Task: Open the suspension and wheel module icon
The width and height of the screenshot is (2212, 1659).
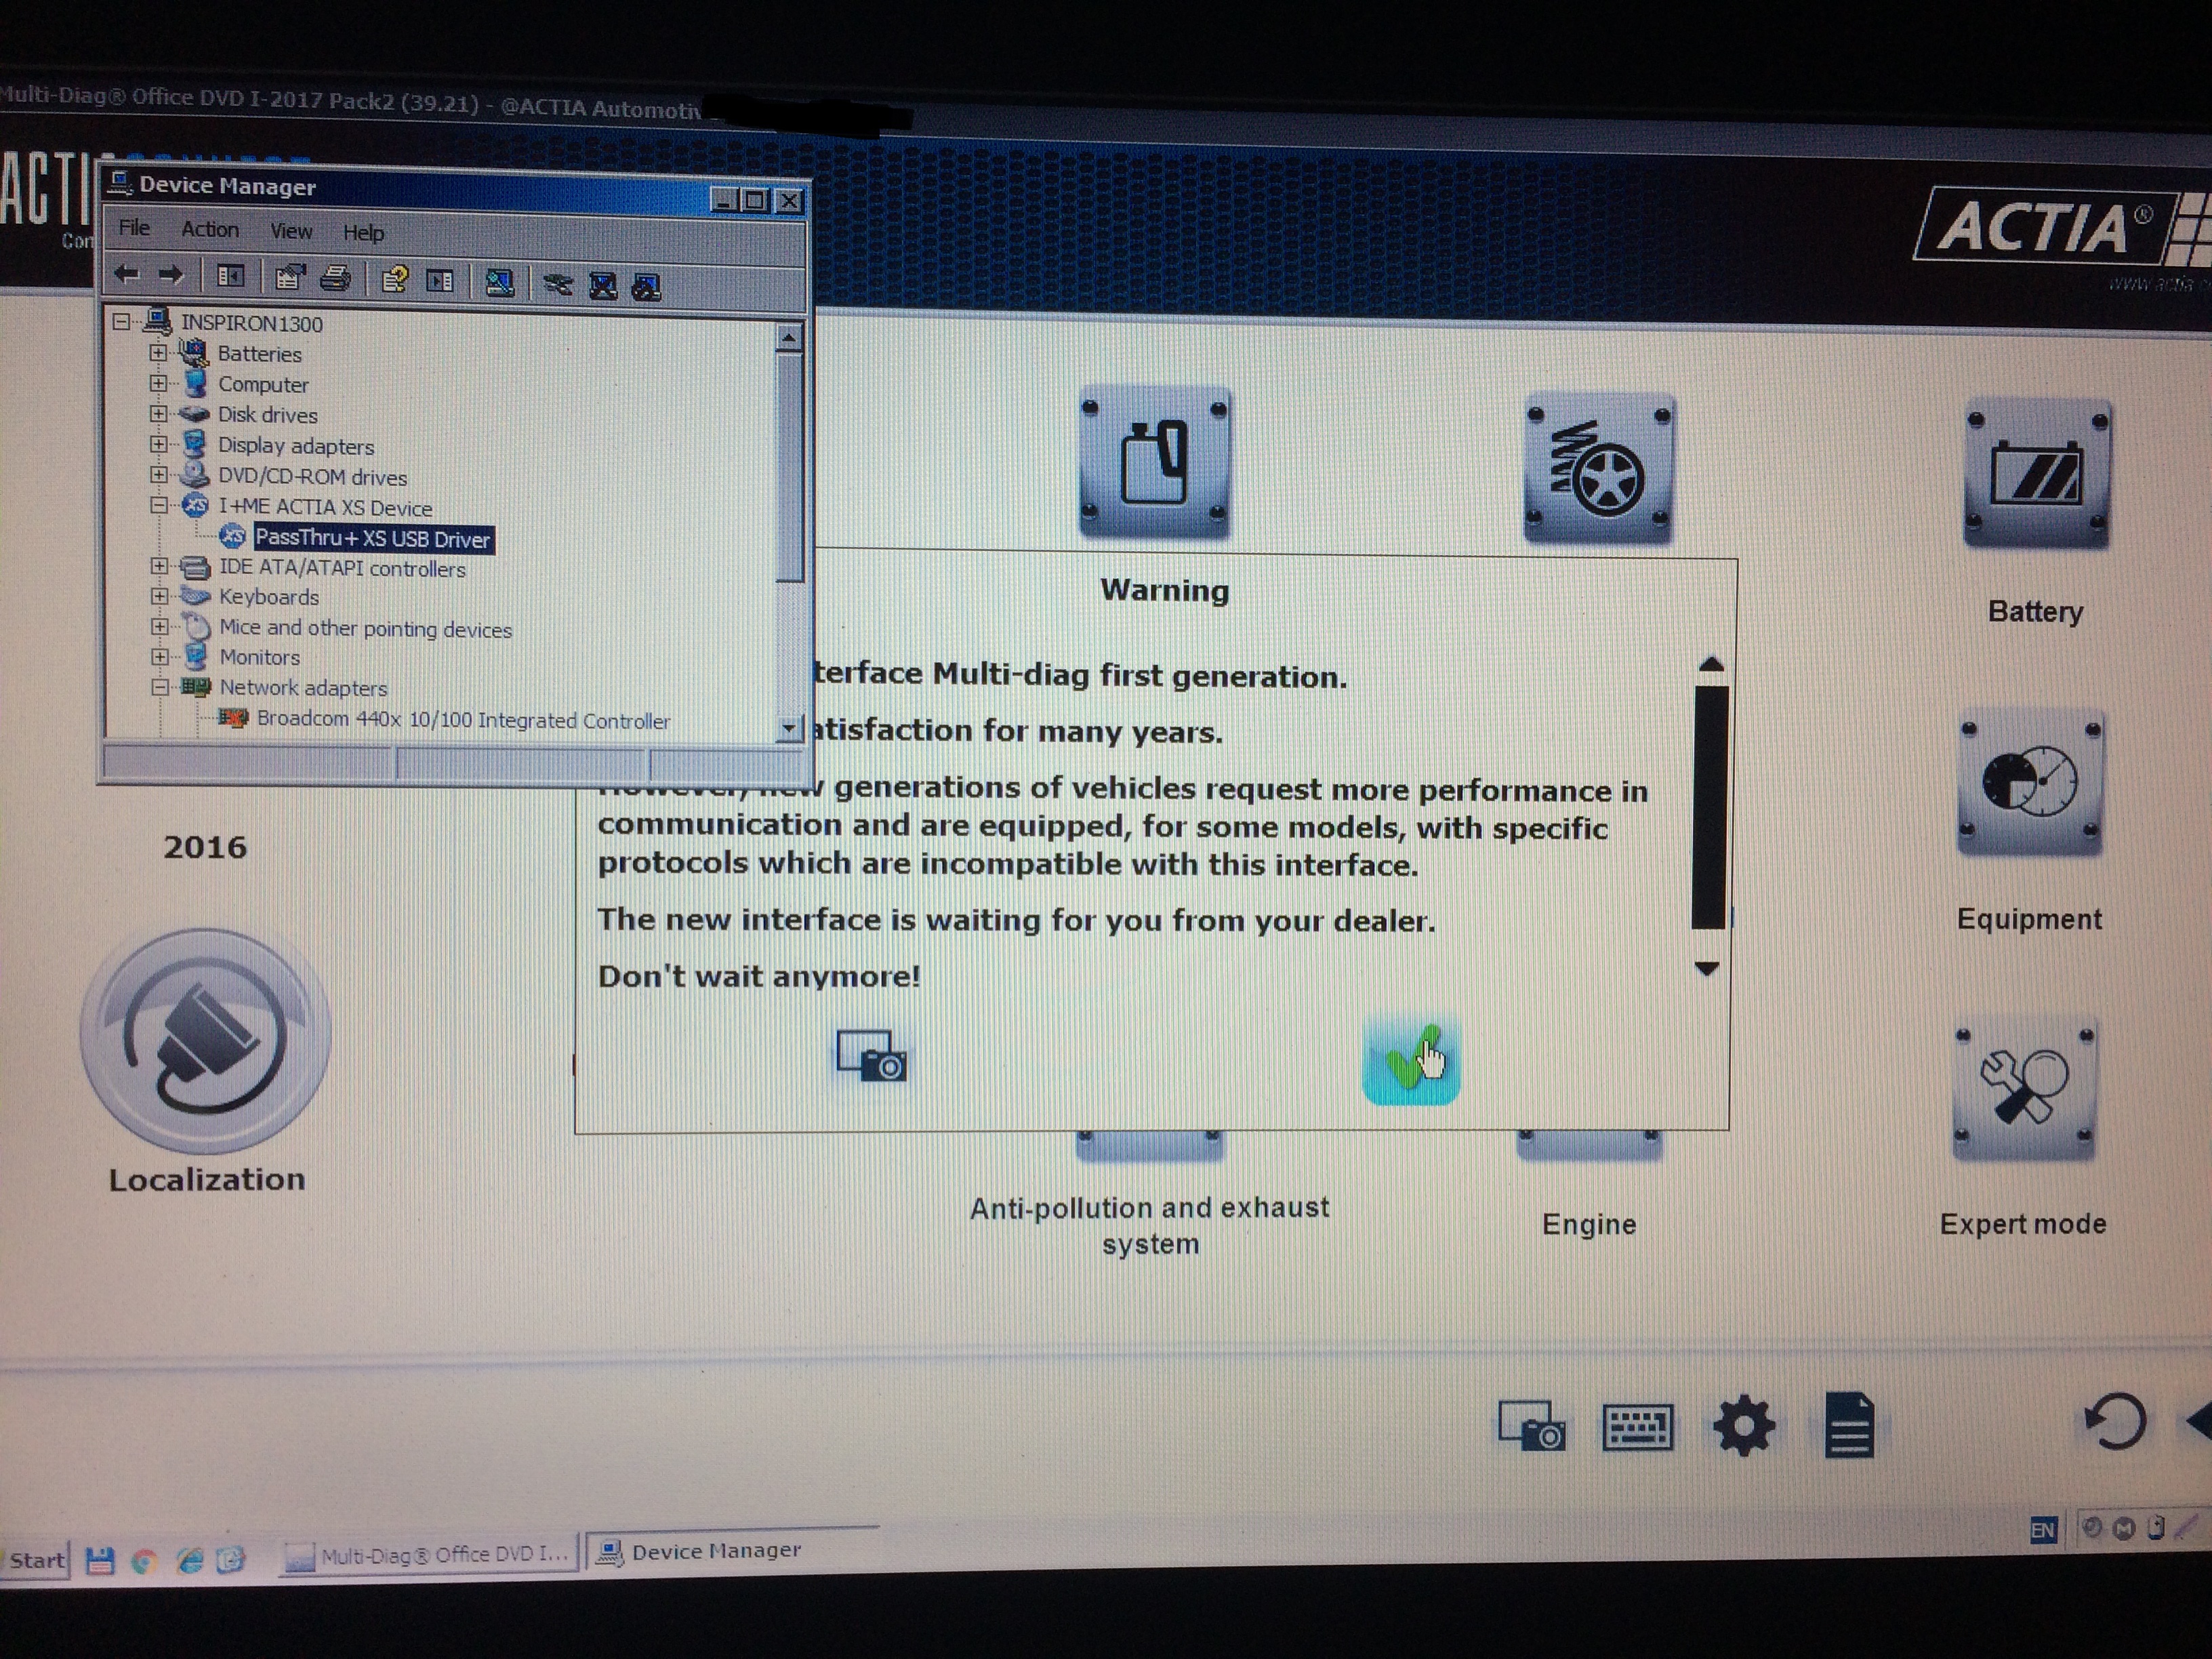Action: pos(1598,468)
